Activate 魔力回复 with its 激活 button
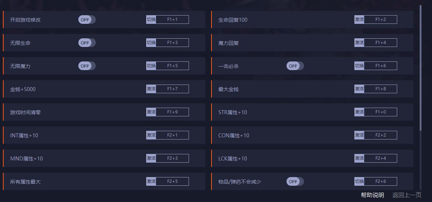432x202 pixels. (359, 43)
